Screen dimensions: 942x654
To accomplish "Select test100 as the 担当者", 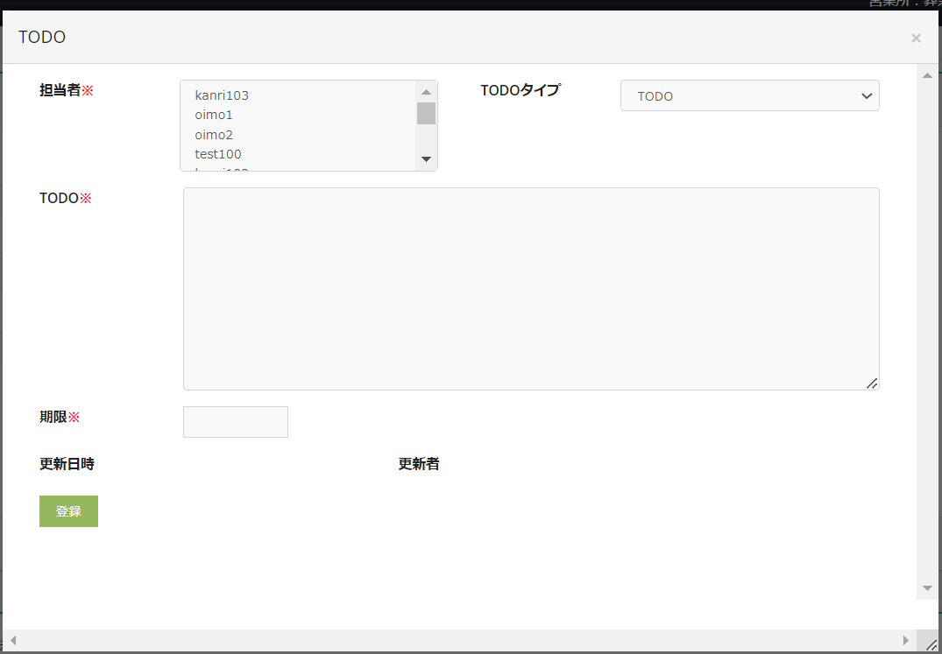I will [x=218, y=154].
